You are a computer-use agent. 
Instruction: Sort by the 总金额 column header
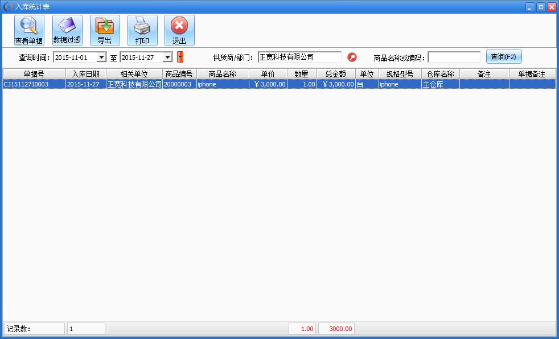pyautogui.click(x=336, y=74)
